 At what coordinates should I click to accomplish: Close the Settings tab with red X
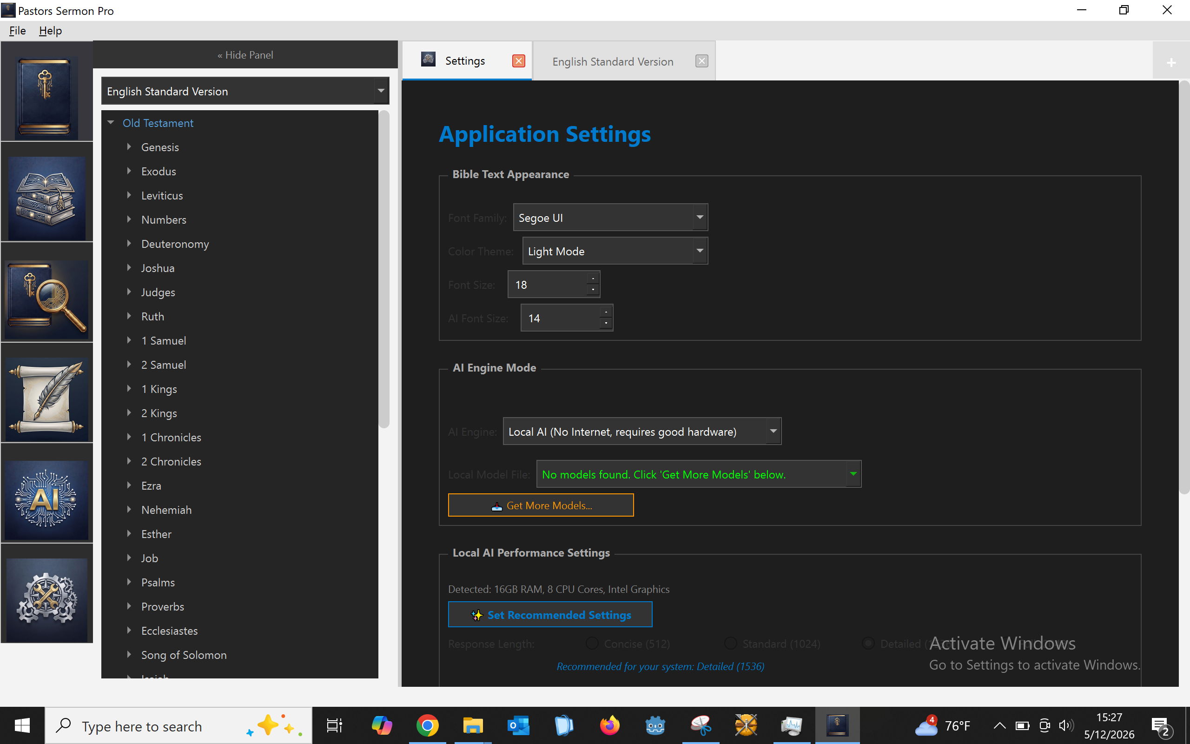(x=518, y=60)
